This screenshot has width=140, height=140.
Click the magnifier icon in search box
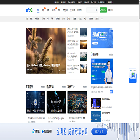[96, 10]
